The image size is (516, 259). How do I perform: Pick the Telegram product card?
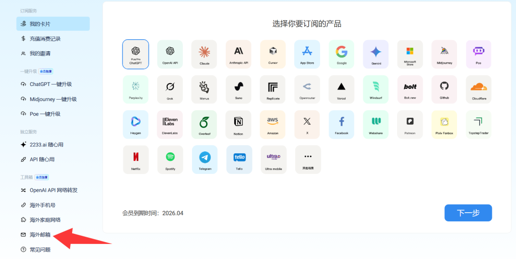[205, 159]
